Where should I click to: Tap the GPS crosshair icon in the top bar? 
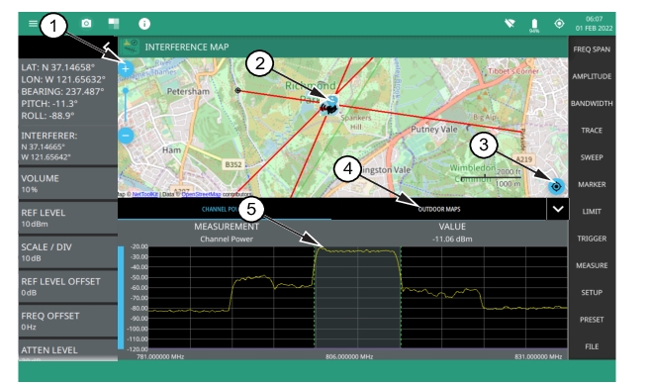tap(559, 24)
